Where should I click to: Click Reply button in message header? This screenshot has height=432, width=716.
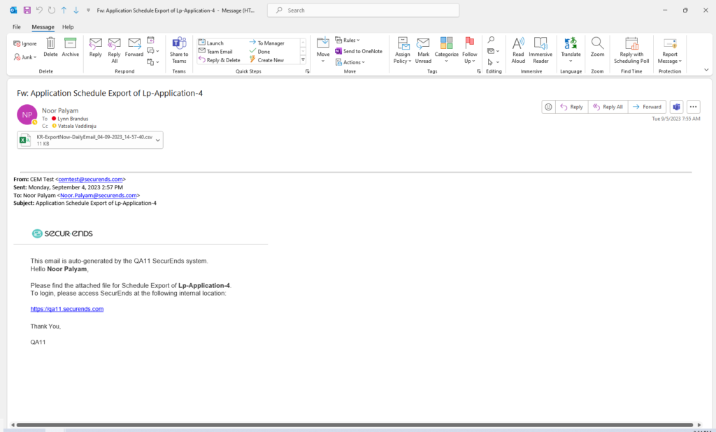tap(572, 107)
